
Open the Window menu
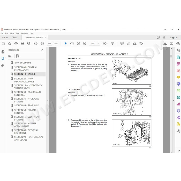tap(24, 33)
